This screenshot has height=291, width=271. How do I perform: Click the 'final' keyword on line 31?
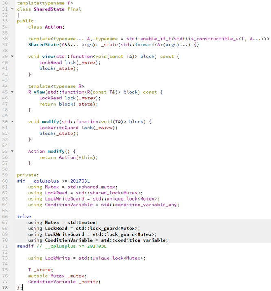(x=74, y=9)
